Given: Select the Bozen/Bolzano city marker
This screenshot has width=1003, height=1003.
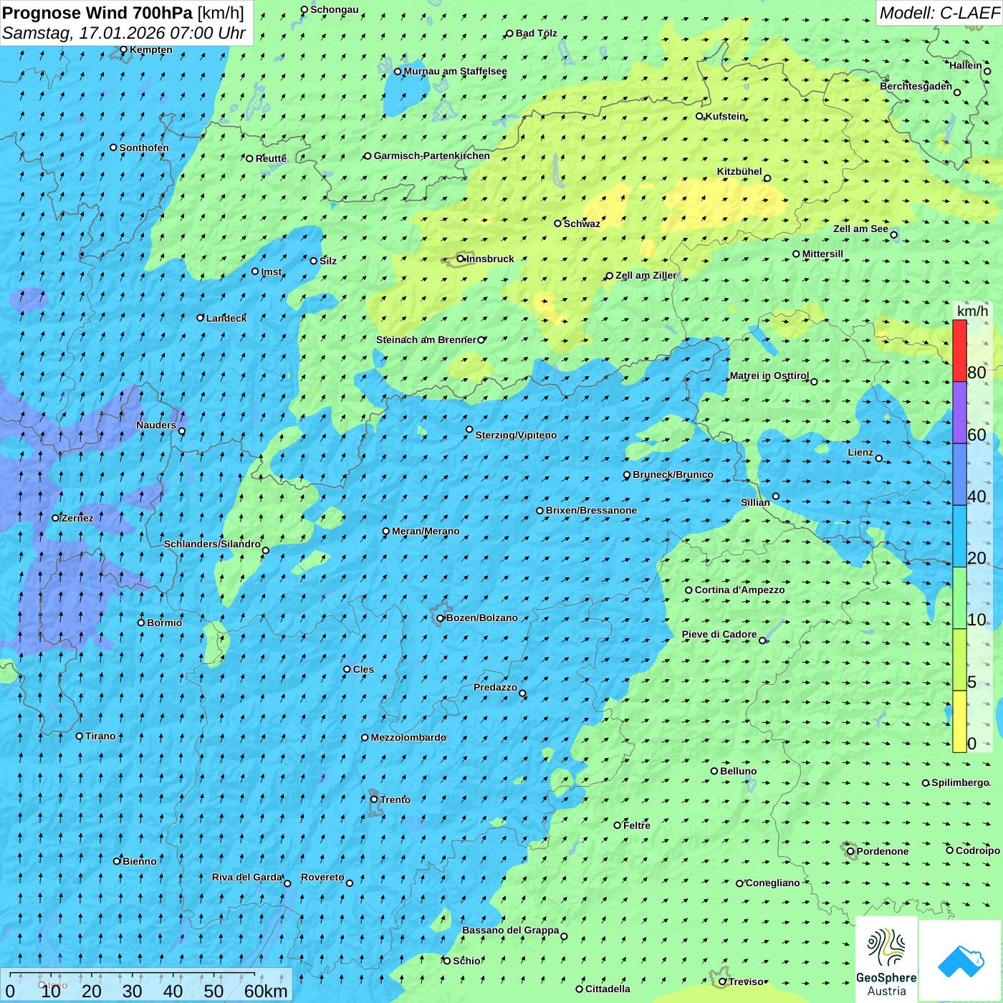Looking at the screenshot, I should [440, 618].
